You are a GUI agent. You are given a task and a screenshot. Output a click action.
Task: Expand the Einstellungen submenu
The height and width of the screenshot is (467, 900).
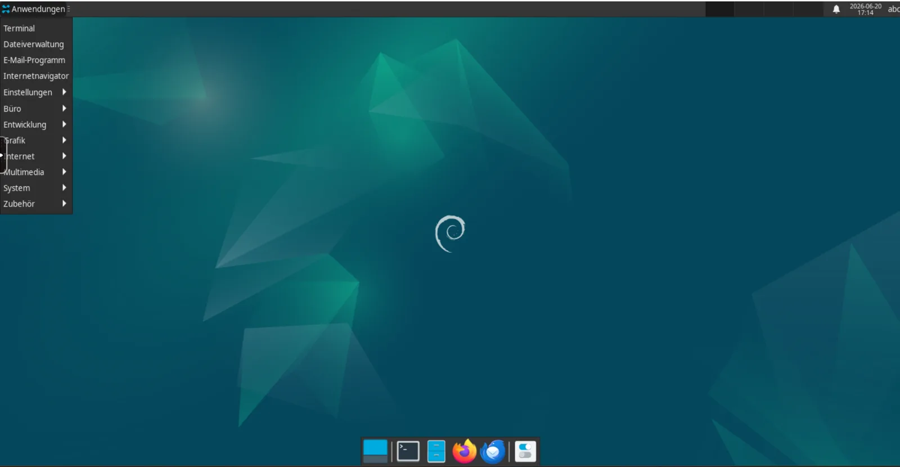pos(36,92)
